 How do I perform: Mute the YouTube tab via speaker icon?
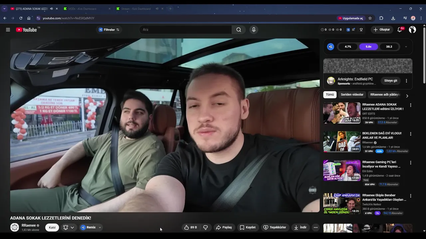[51, 9]
